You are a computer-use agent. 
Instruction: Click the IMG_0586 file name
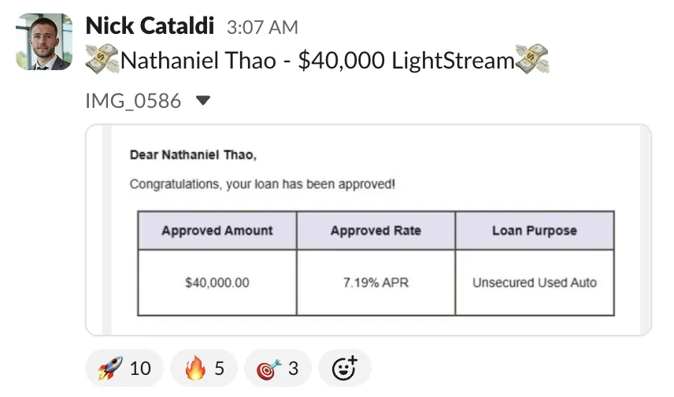(133, 101)
